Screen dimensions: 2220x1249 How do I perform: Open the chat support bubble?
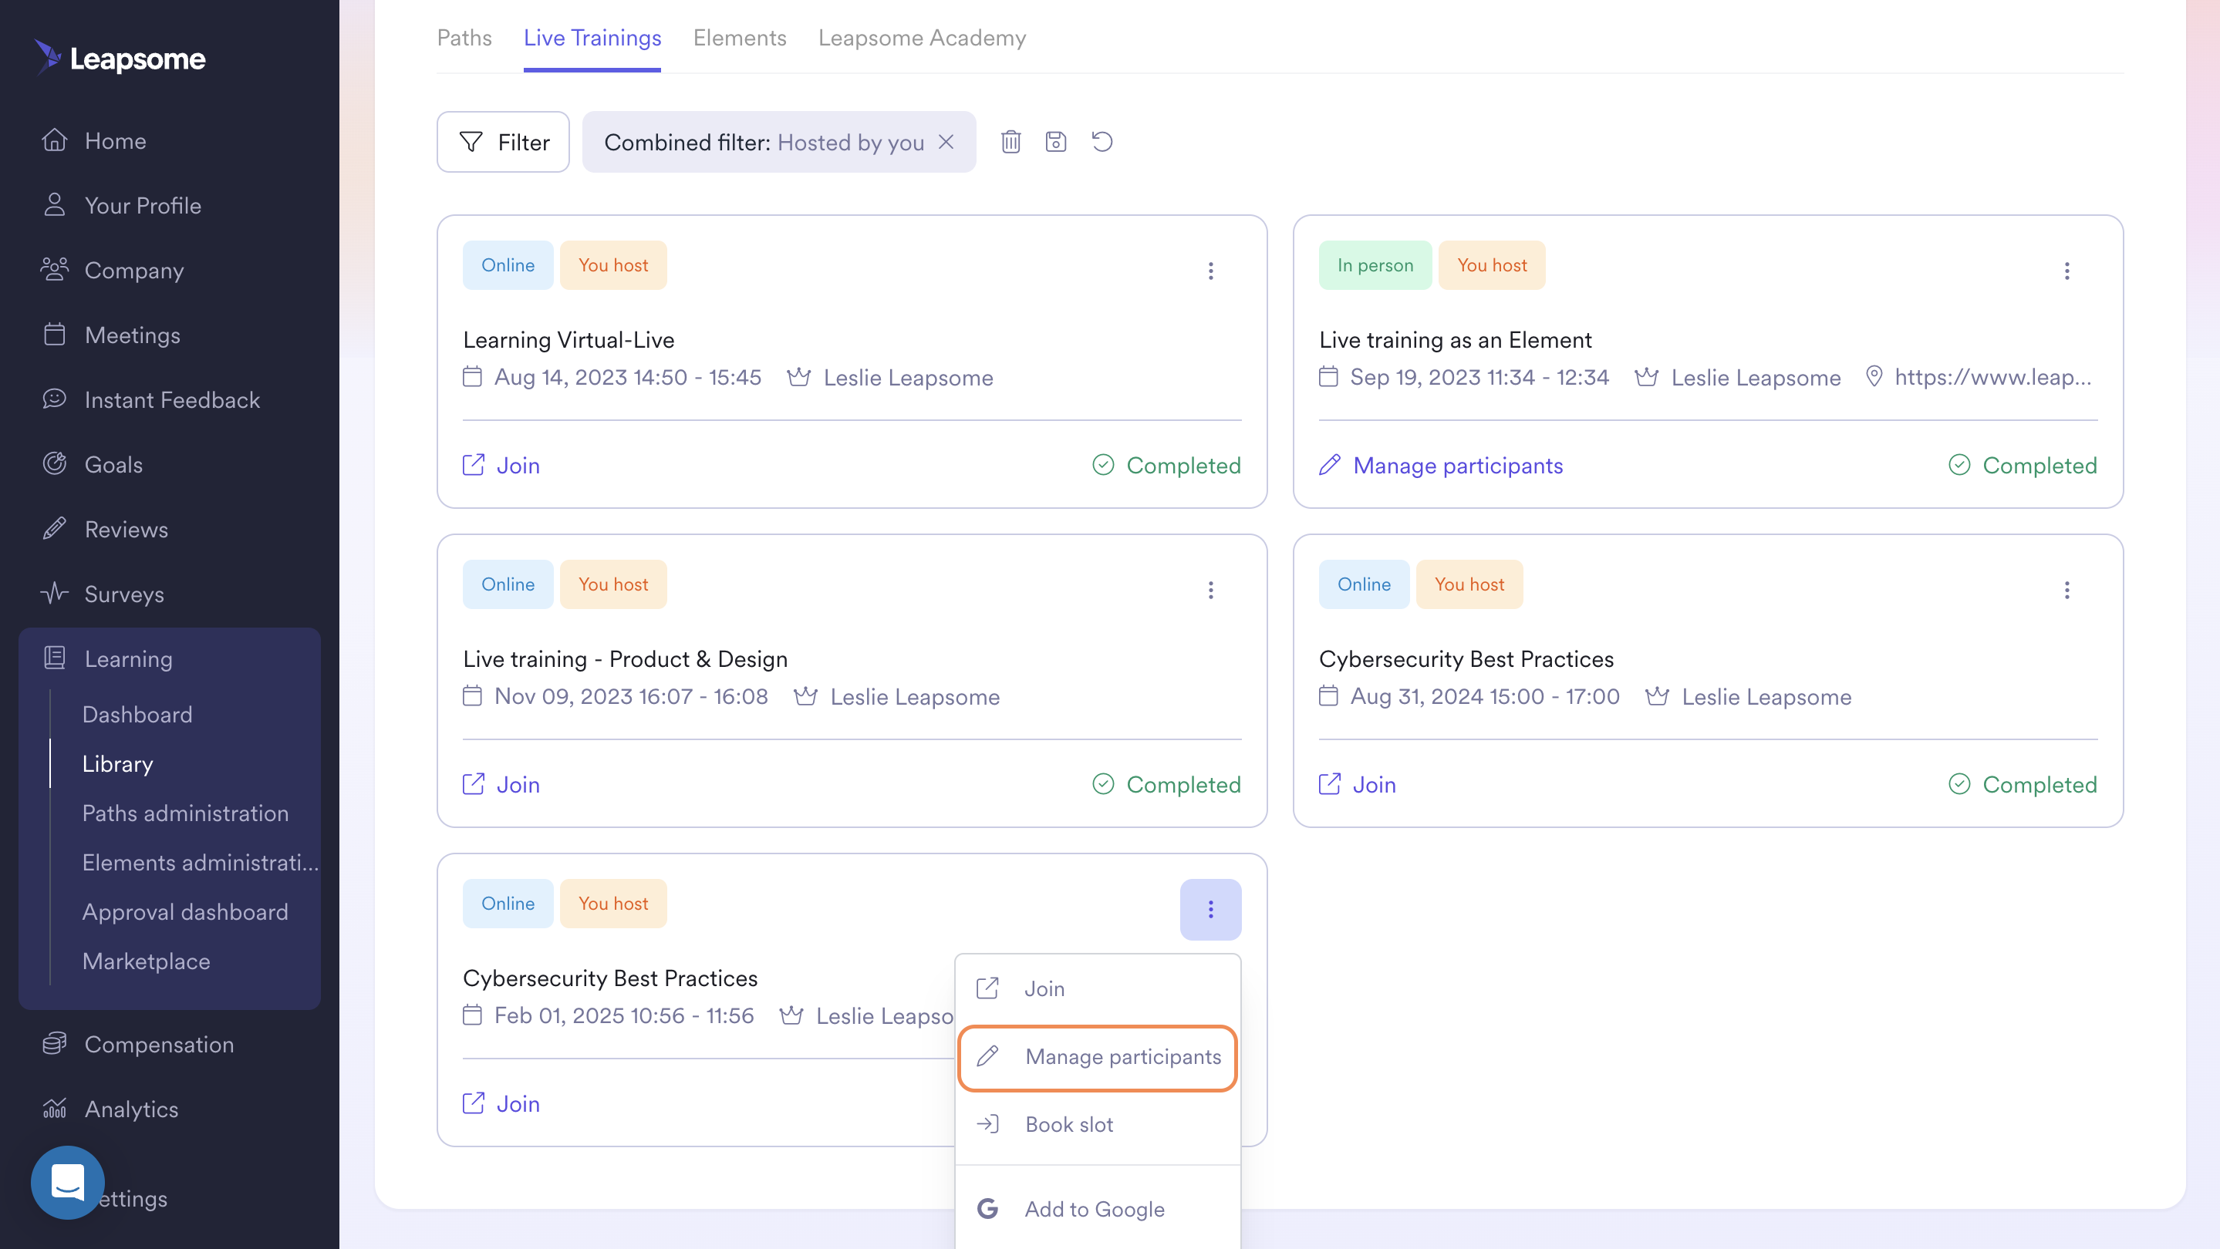67,1182
